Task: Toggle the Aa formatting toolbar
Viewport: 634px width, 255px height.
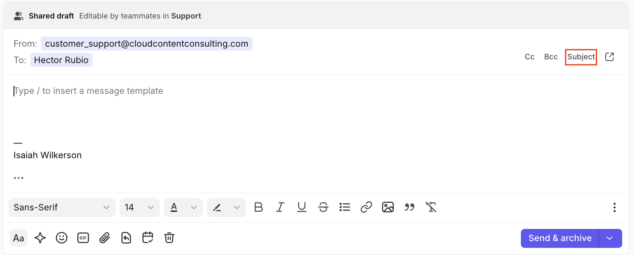Action: pos(19,238)
